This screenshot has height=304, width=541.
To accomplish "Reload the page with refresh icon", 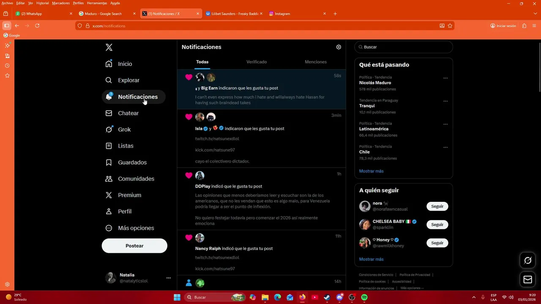I will click(37, 26).
